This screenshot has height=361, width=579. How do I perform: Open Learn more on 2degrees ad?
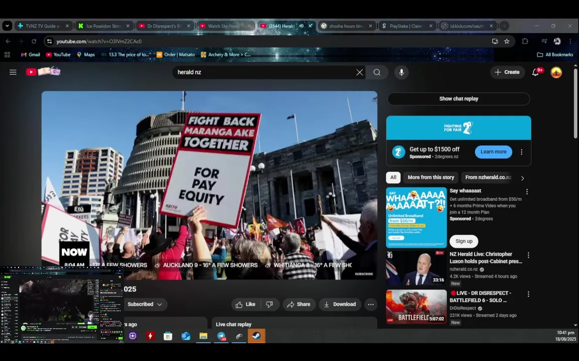click(493, 152)
